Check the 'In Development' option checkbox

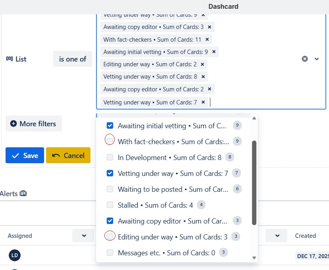(110, 157)
